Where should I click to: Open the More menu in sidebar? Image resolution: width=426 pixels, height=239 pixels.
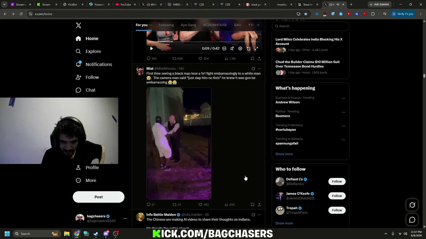pos(86,181)
